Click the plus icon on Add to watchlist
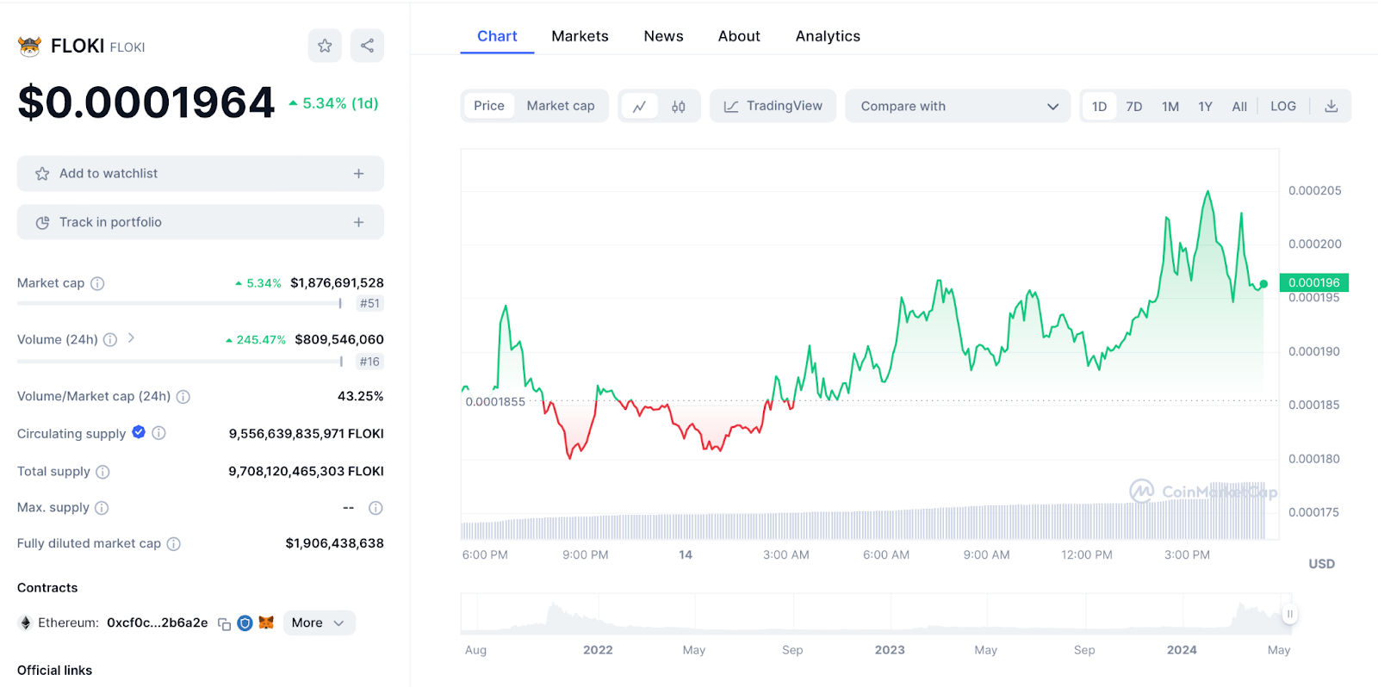The width and height of the screenshot is (1378, 687). tap(358, 174)
